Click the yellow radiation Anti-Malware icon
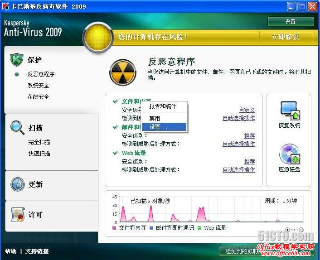The height and width of the screenshot is (260, 320). coord(123,72)
